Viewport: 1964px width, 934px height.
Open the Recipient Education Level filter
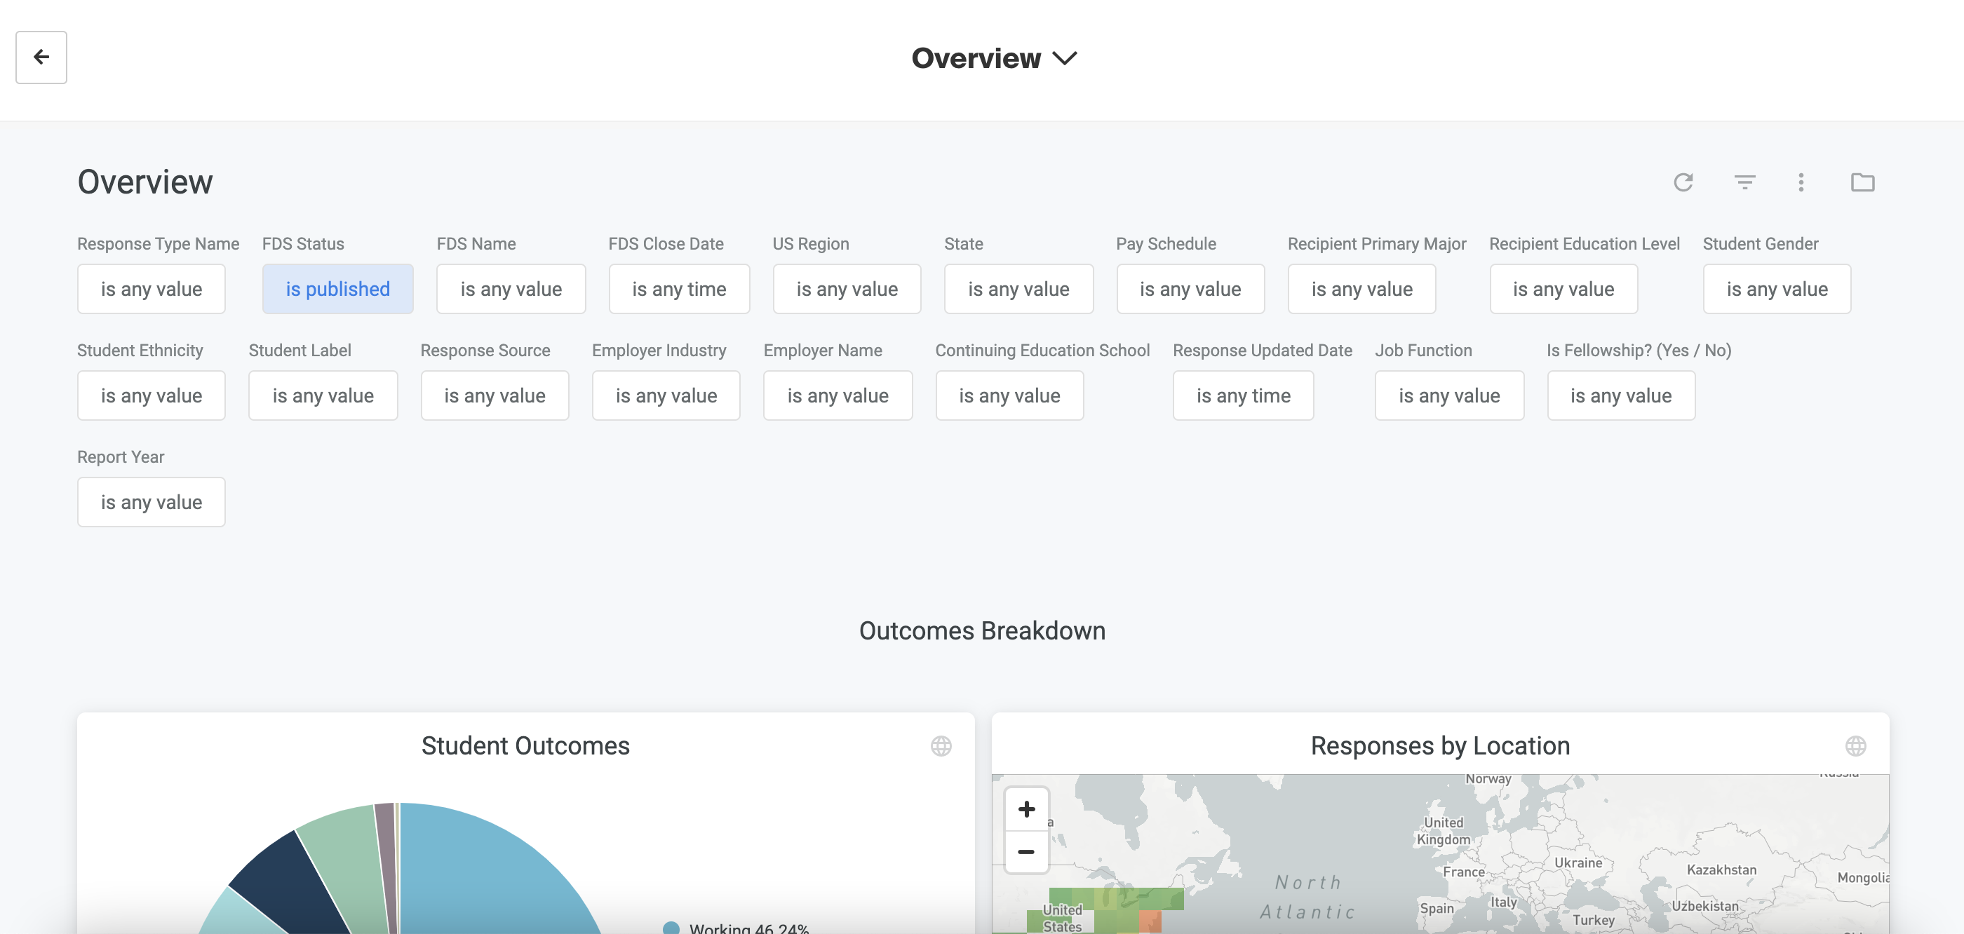pos(1563,289)
